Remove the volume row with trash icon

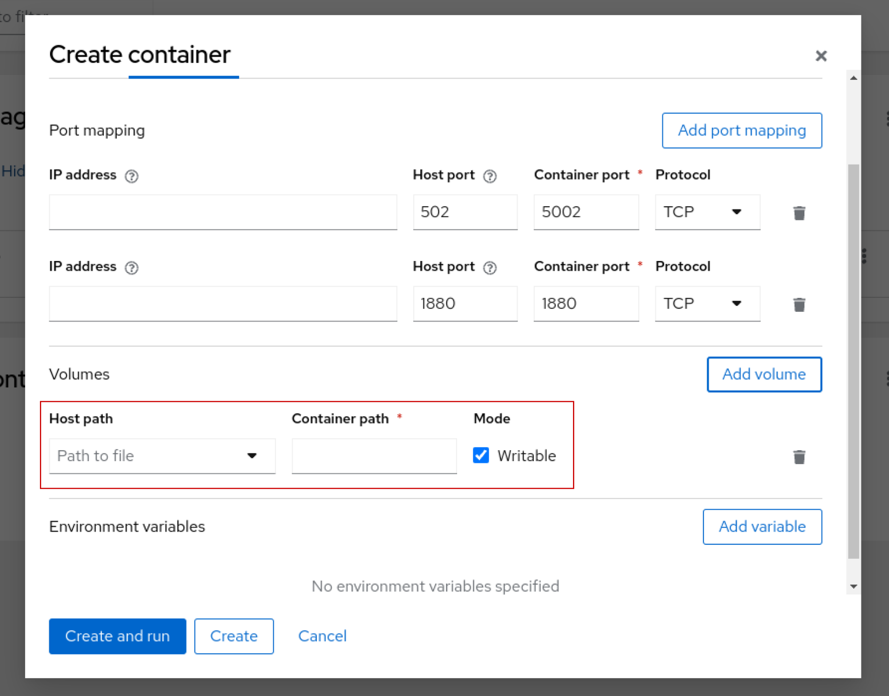click(x=799, y=457)
